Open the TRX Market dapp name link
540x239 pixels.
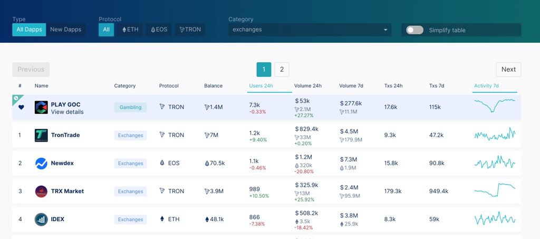pos(67,191)
